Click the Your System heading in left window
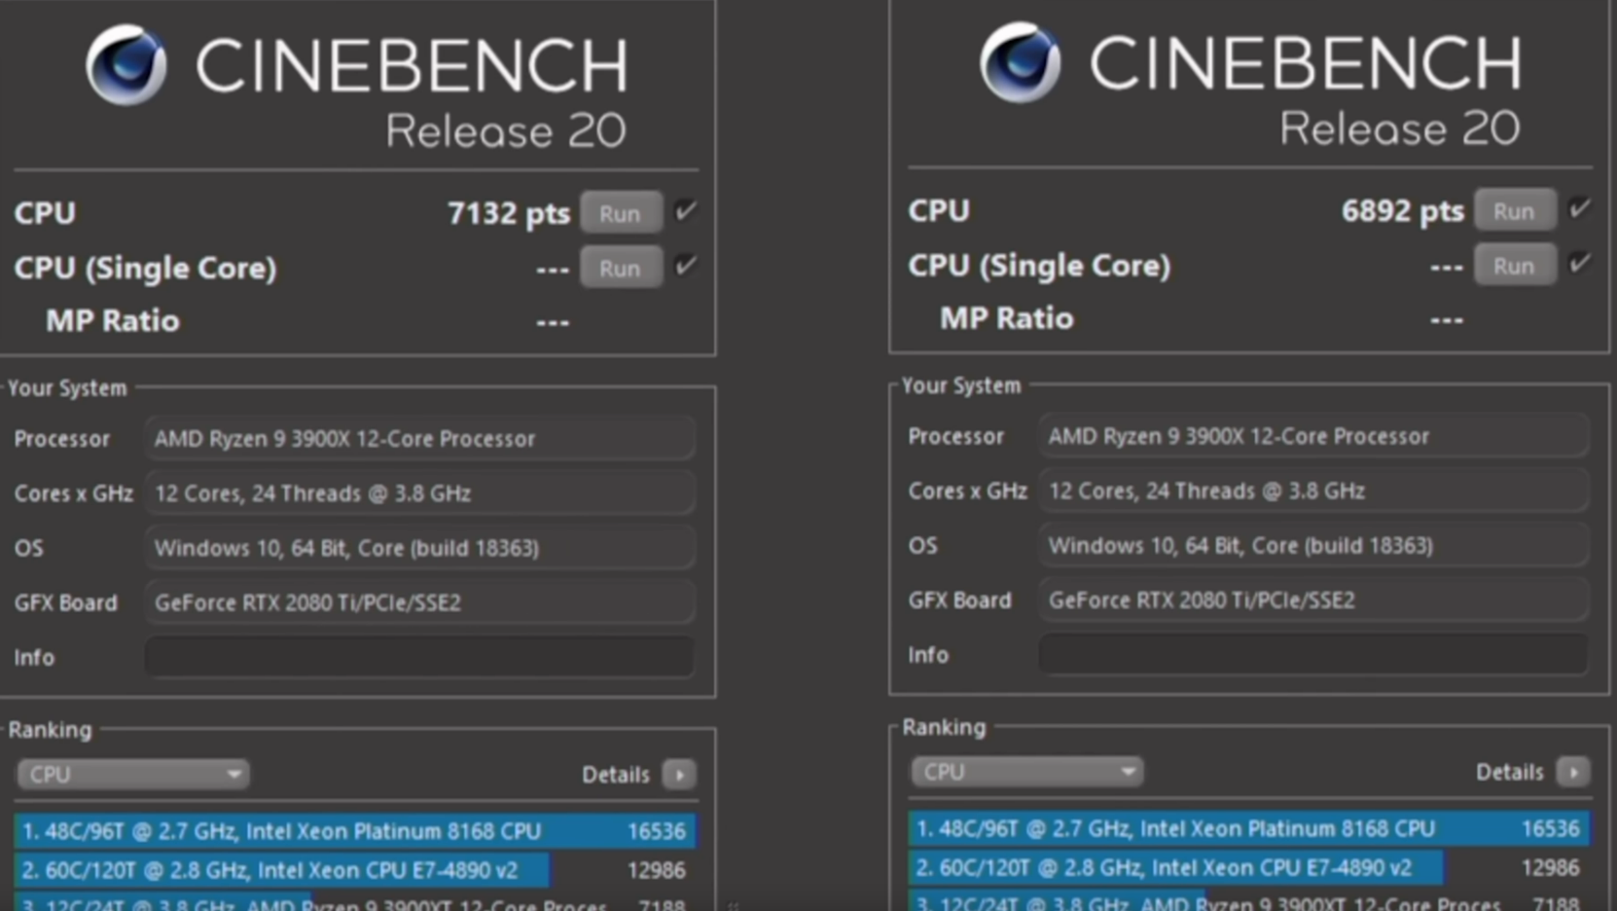 68,388
